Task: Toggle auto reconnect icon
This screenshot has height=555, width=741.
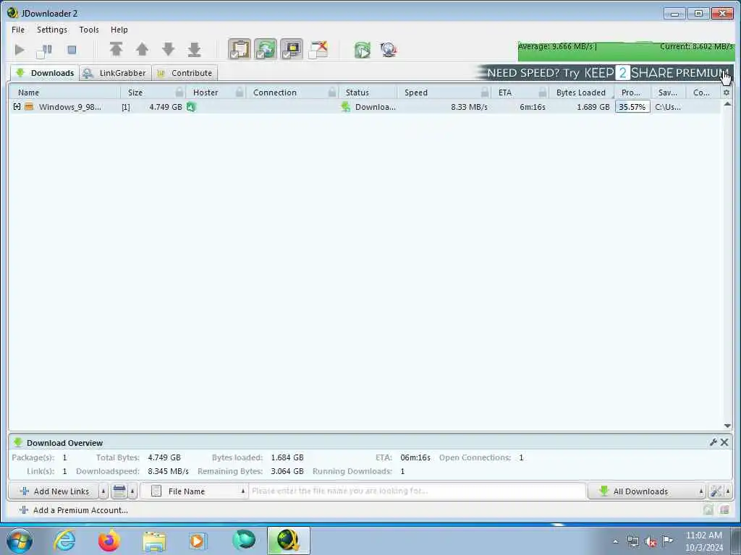Action: 266,50
